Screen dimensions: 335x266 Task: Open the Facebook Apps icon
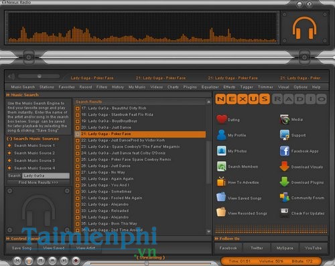click(285, 151)
